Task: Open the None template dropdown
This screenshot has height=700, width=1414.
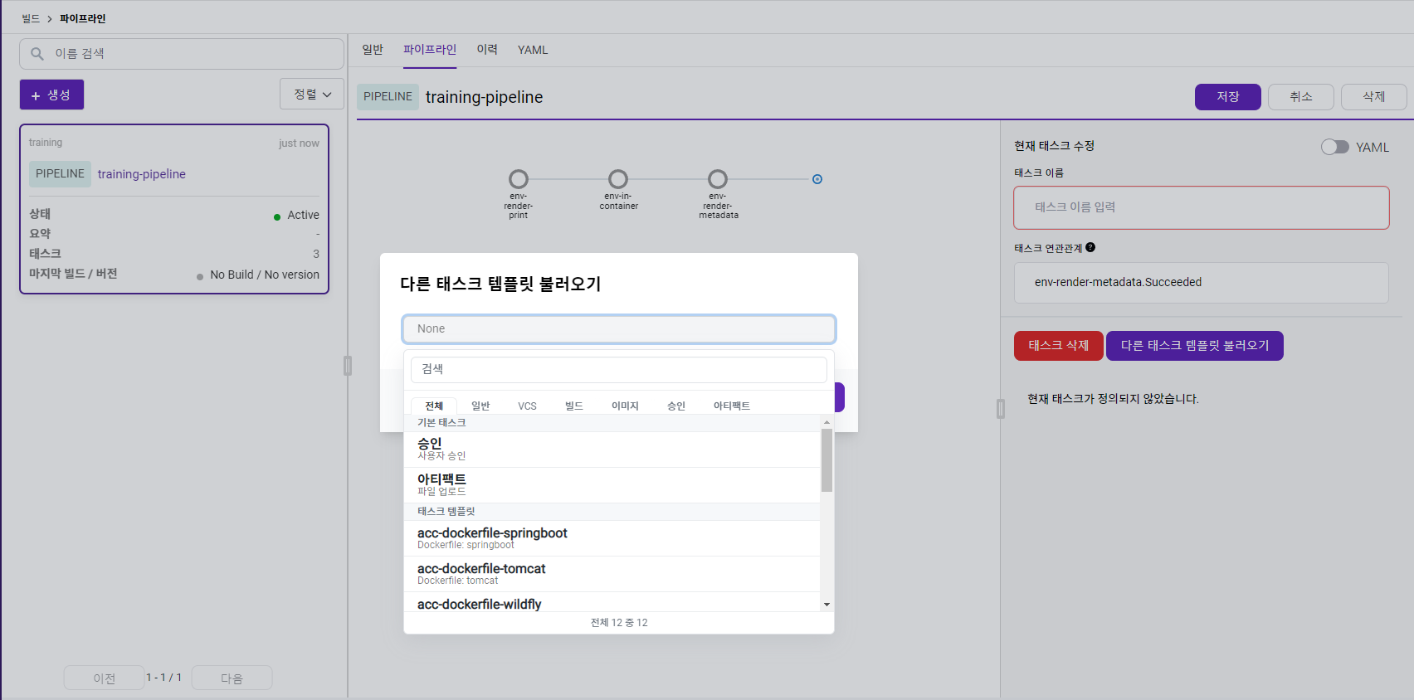Action: point(619,329)
